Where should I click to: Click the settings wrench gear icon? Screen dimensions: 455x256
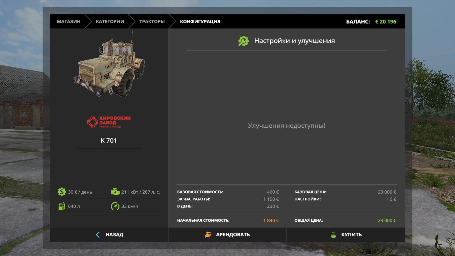click(243, 41)
